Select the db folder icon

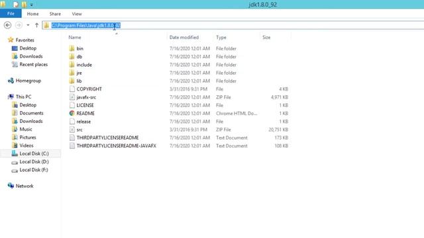click(72, 57)
